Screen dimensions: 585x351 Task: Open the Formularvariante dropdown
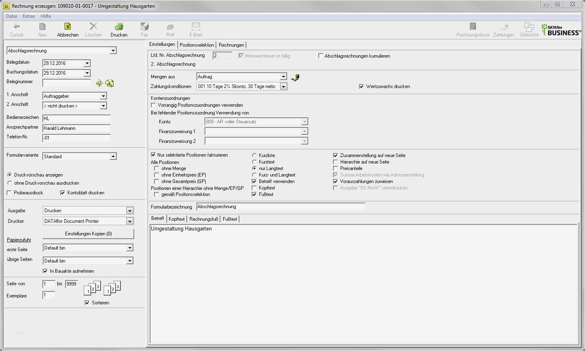[113, 157]
